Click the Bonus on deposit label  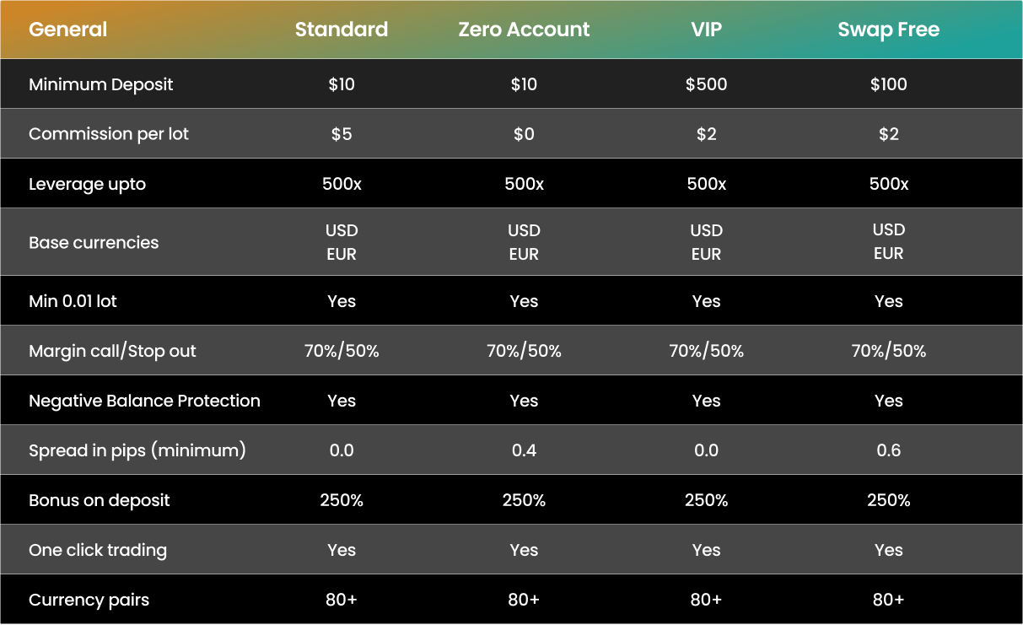(100, 500)
